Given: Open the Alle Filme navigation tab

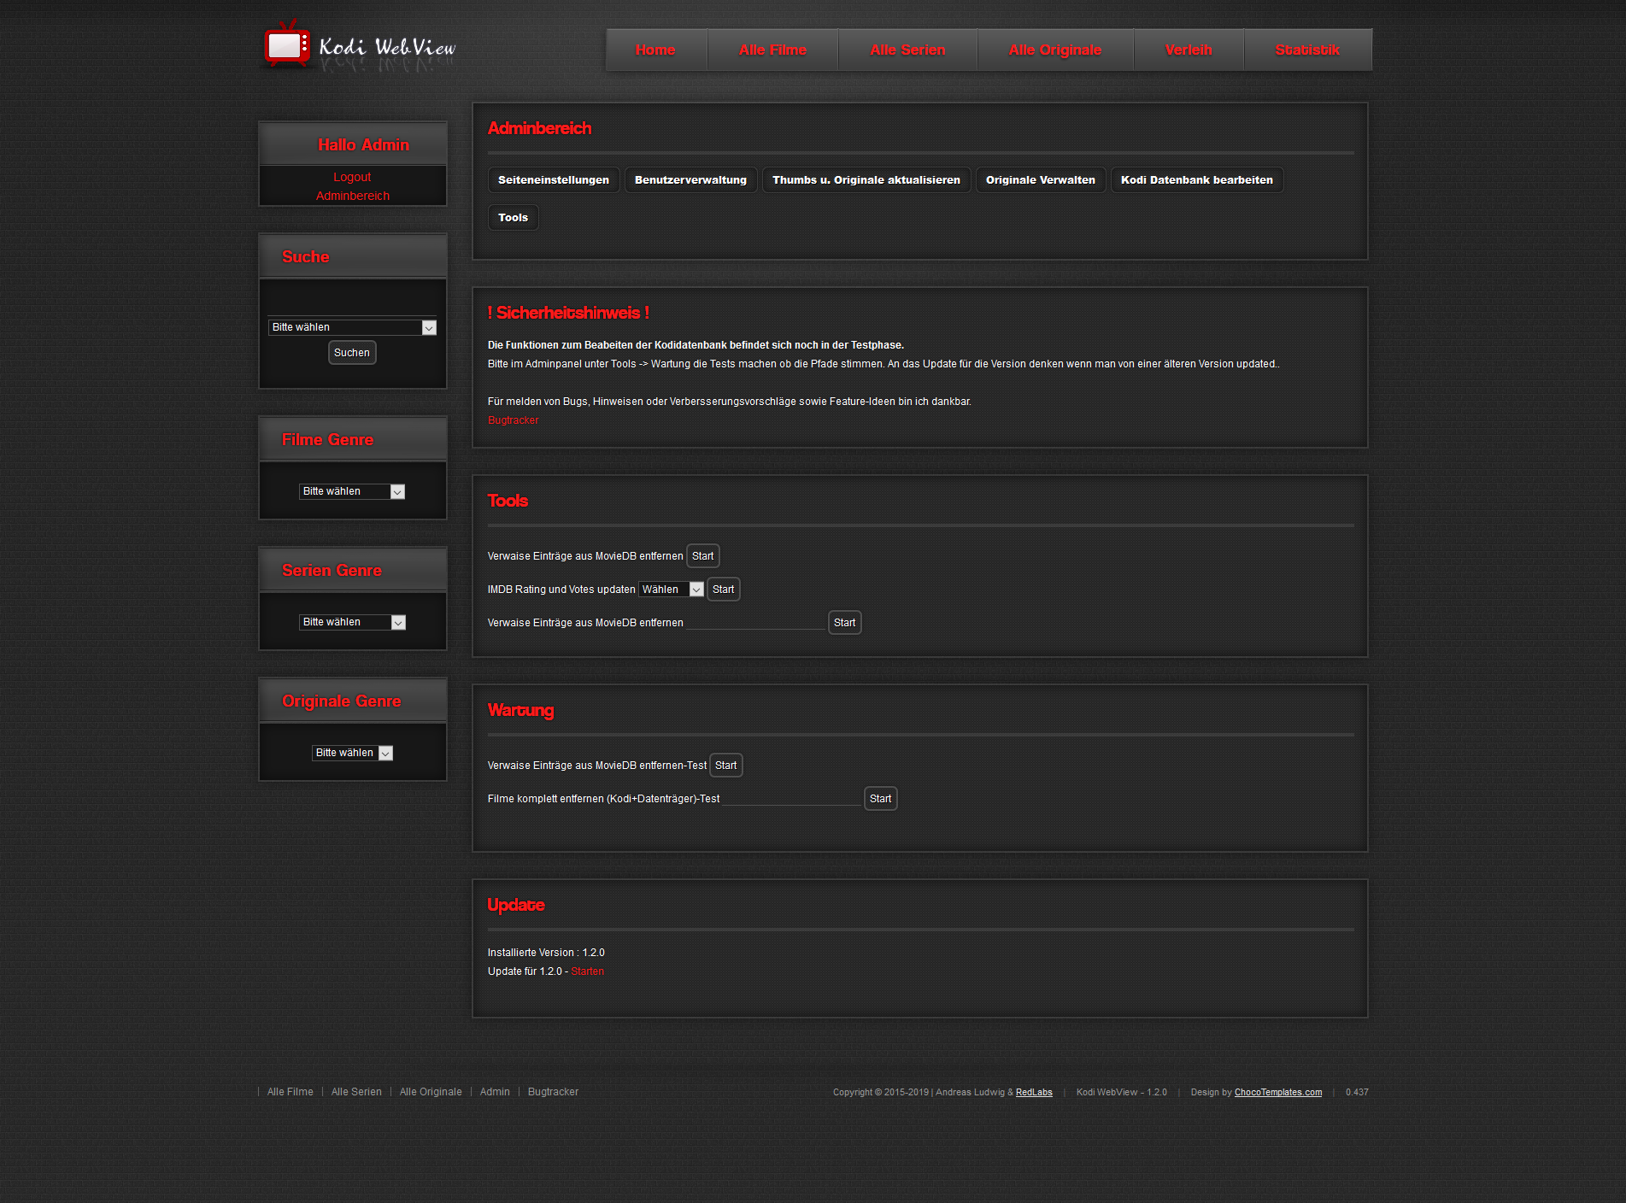Looking at the screenshot, I should pos(772,50).
